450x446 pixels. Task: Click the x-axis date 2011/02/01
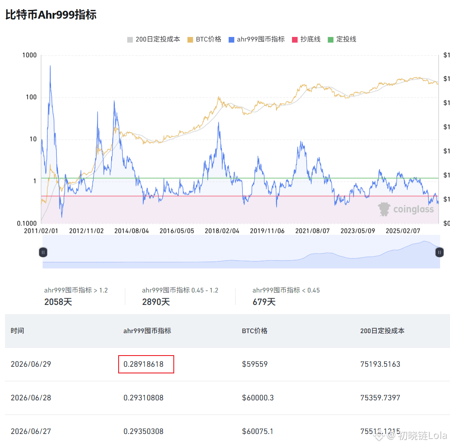41,231
